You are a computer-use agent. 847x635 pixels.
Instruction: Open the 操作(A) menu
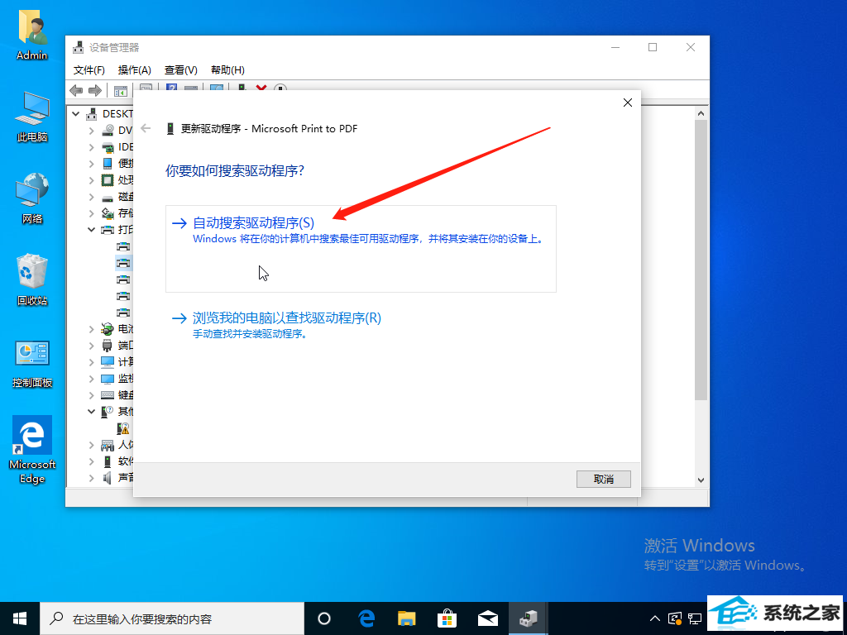[135, 70]
